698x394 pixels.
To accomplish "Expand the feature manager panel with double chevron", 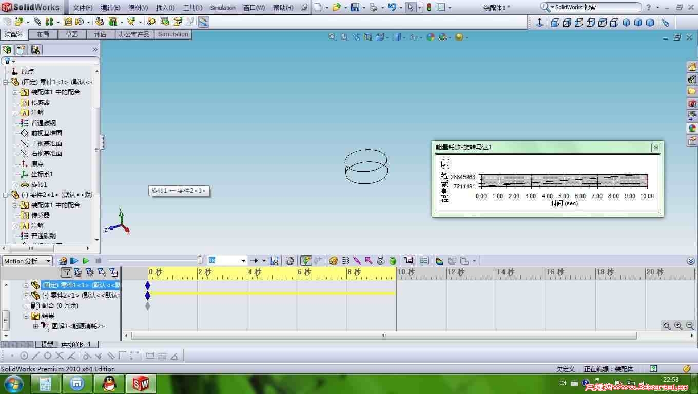I will pyautogui.click(x=94, y=49).
